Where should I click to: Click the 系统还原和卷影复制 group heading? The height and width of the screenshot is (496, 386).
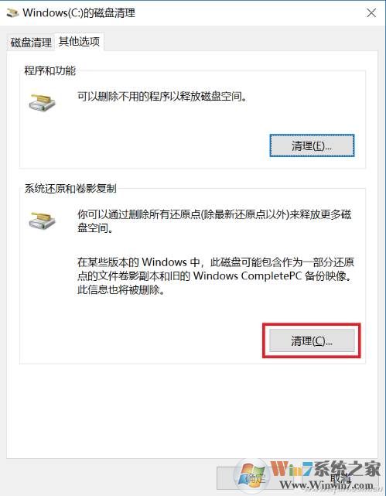point(70,189)
